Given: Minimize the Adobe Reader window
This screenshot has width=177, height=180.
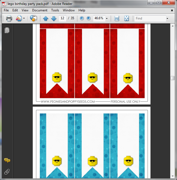Looking at the screenshot, I should coord(151,3).
